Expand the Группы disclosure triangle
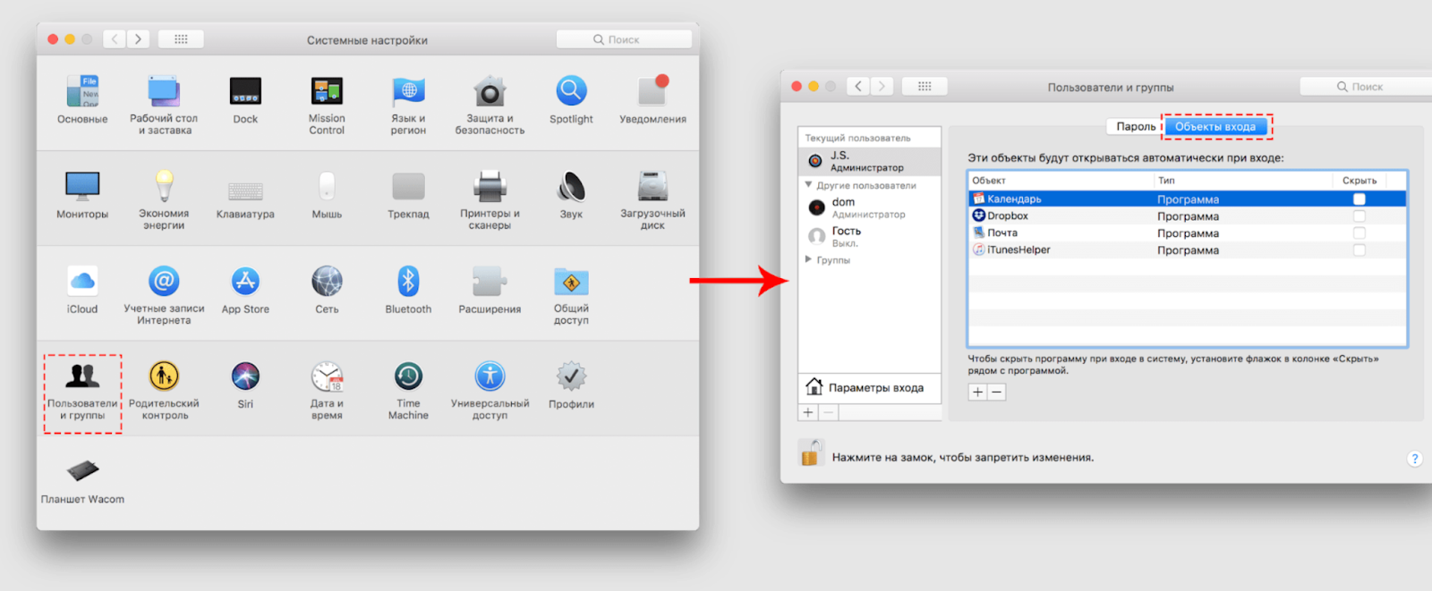This screenshot has height=591, width=1432. click(x=808, y=259)
